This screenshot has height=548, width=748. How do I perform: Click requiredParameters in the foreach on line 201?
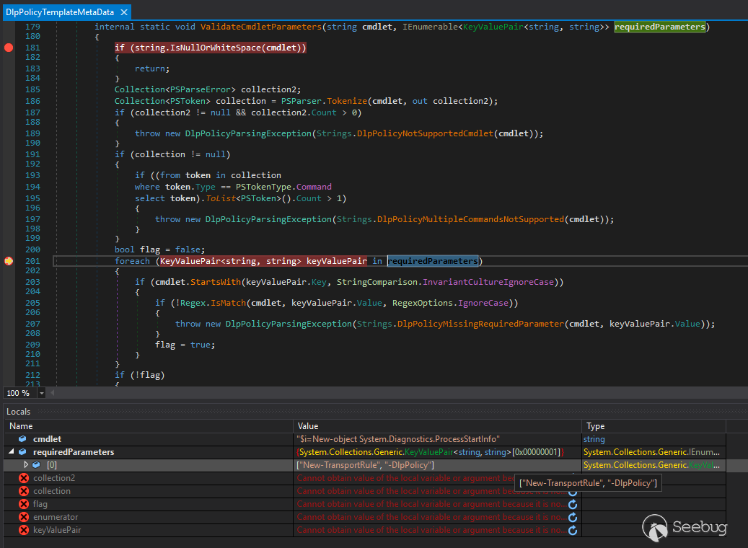point(433,261)
